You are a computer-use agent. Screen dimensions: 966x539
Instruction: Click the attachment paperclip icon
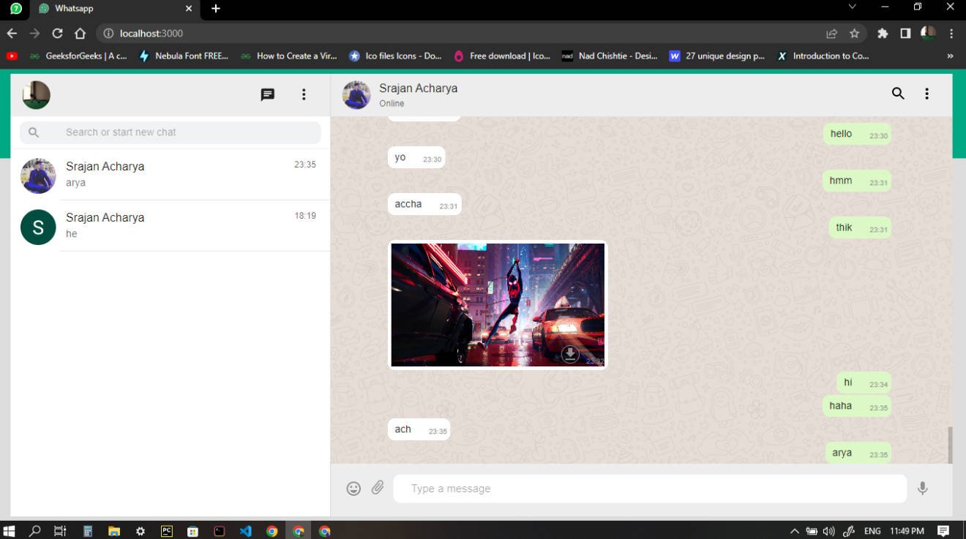pos(378,488)
